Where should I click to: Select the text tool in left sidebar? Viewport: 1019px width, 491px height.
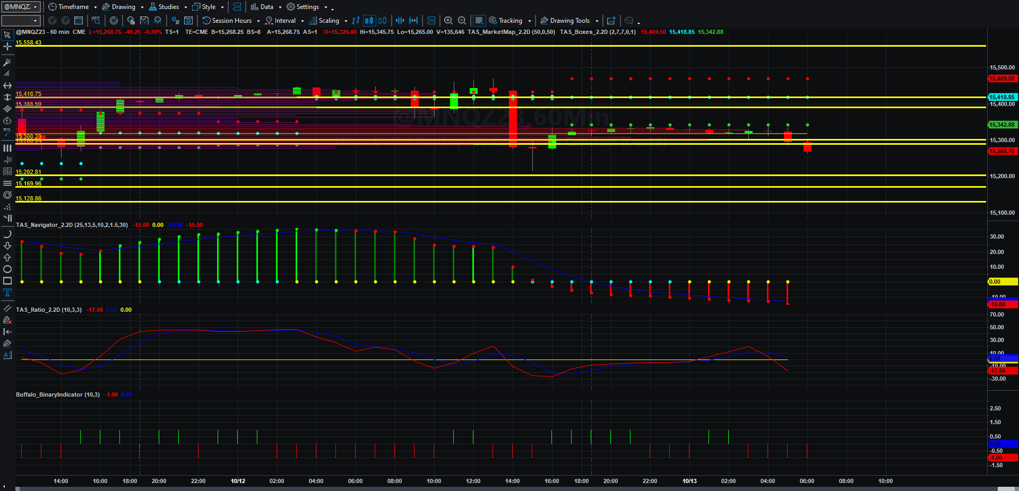(7, 293)
